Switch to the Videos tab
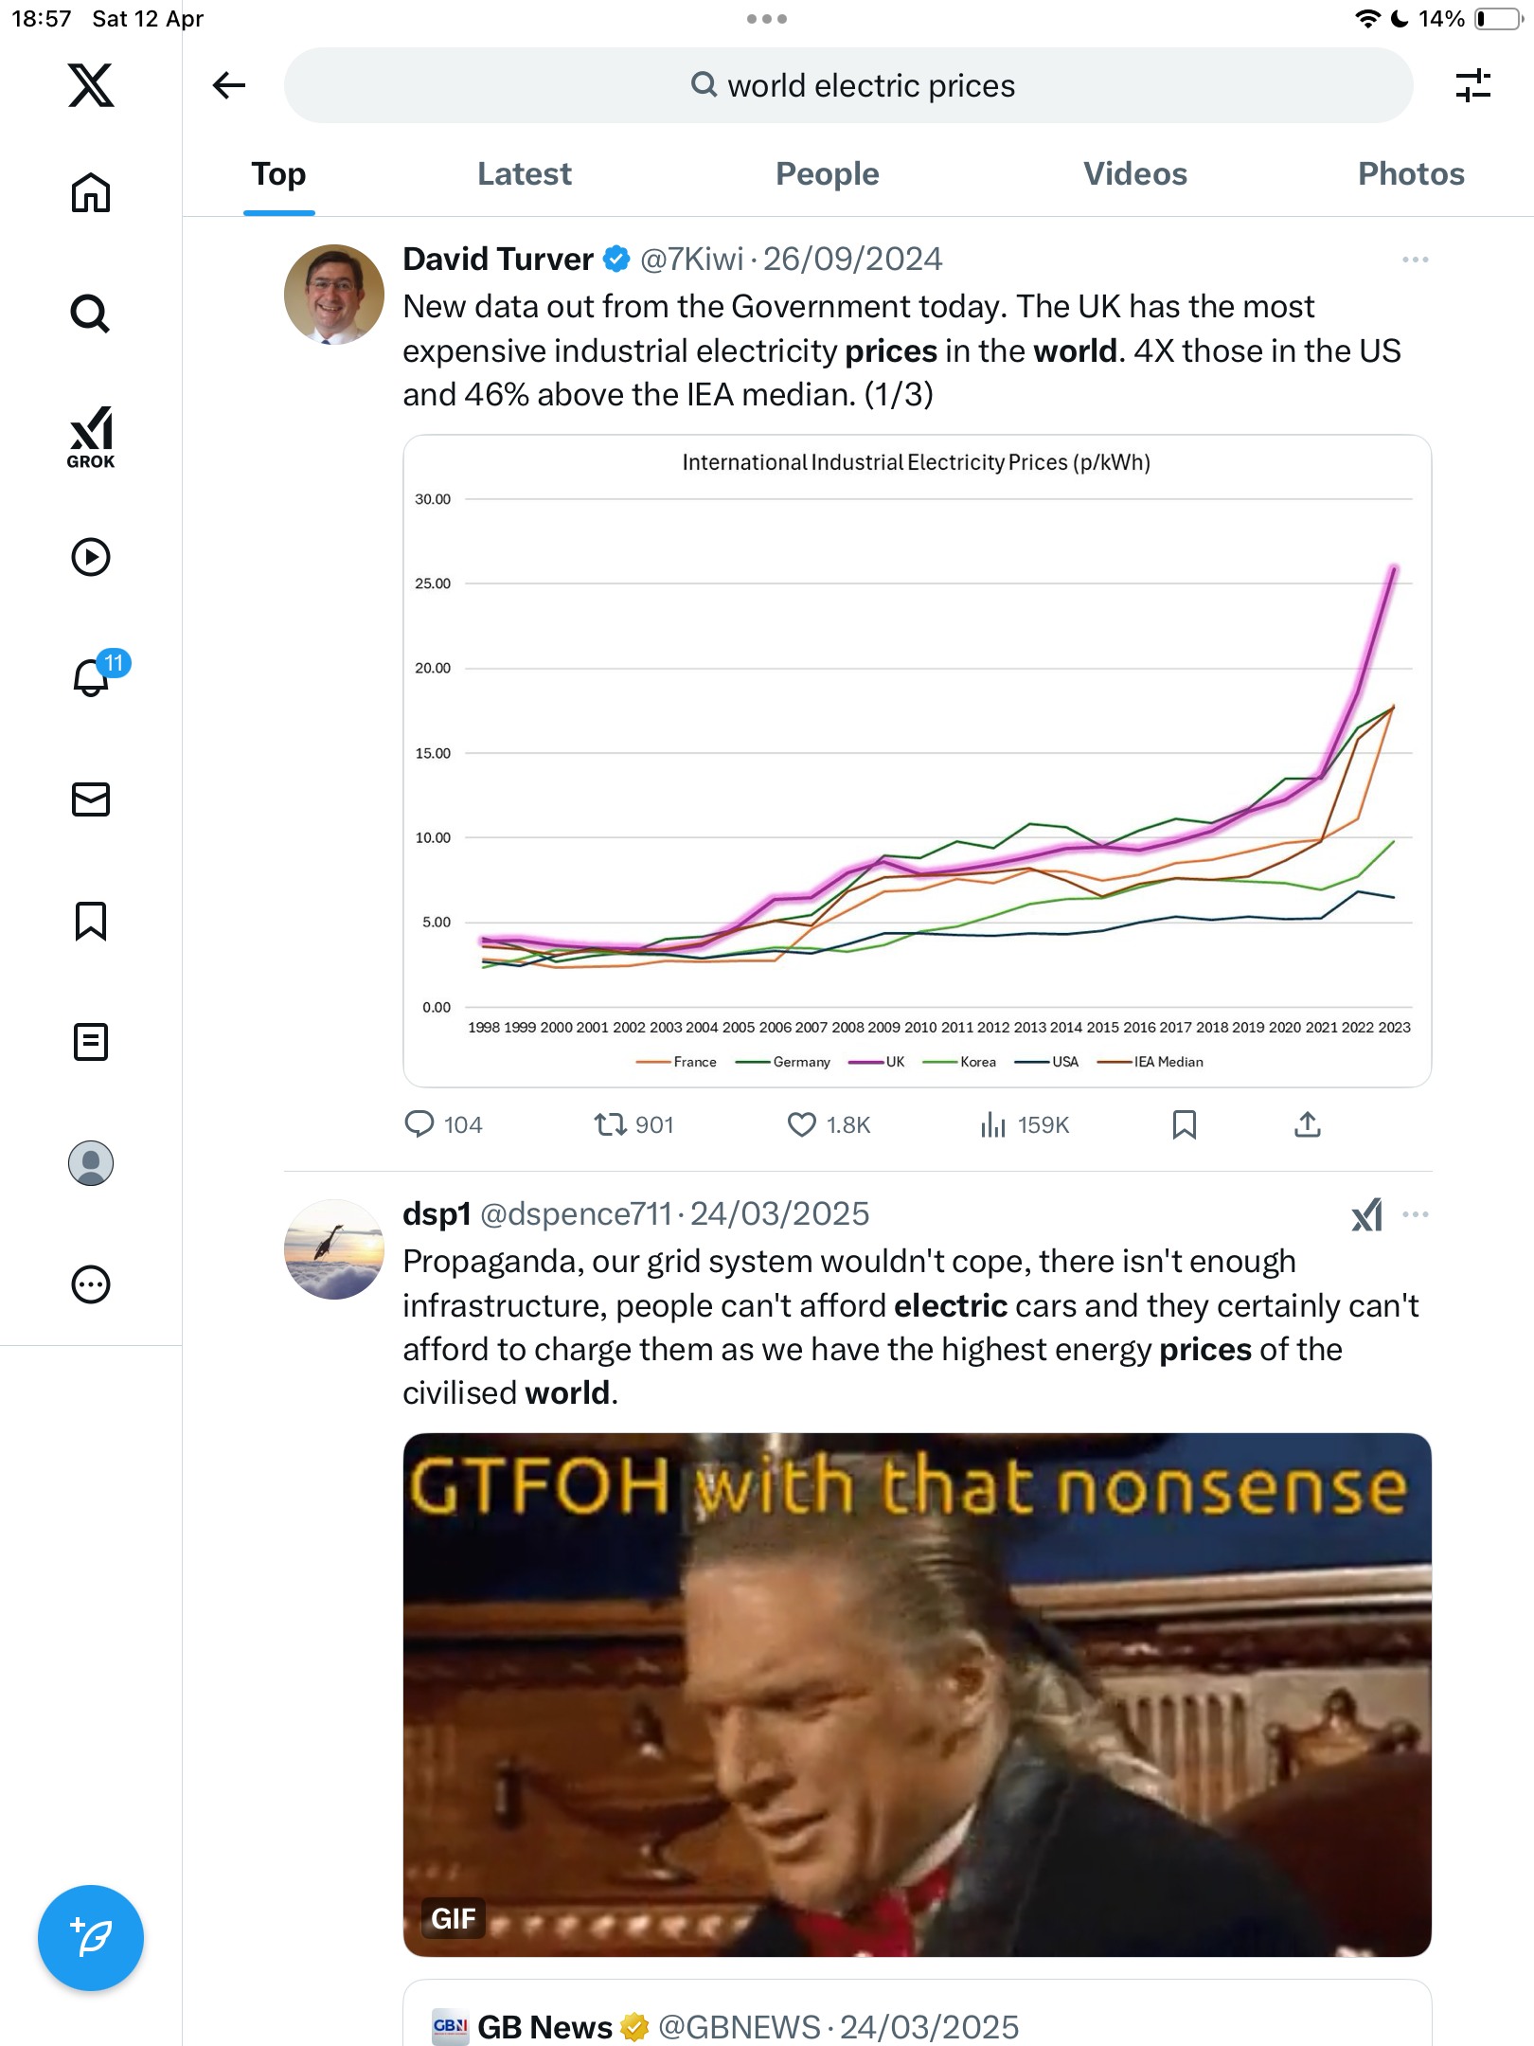 pos(1135,174)
